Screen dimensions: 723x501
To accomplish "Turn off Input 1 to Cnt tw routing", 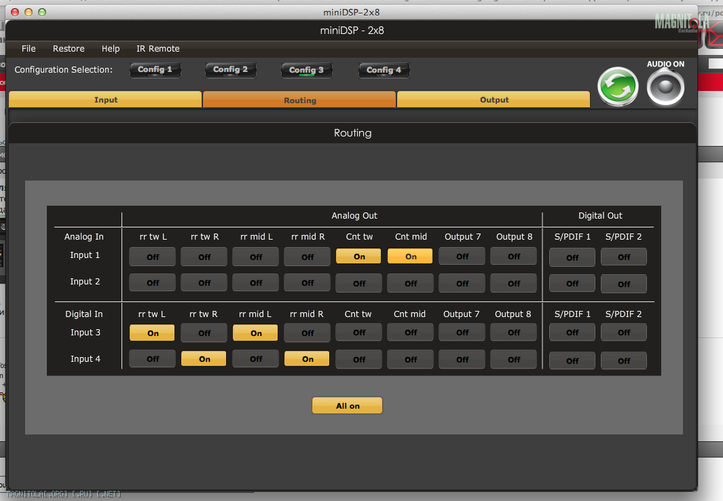I will pyautogui.click(x=358, y=256).
